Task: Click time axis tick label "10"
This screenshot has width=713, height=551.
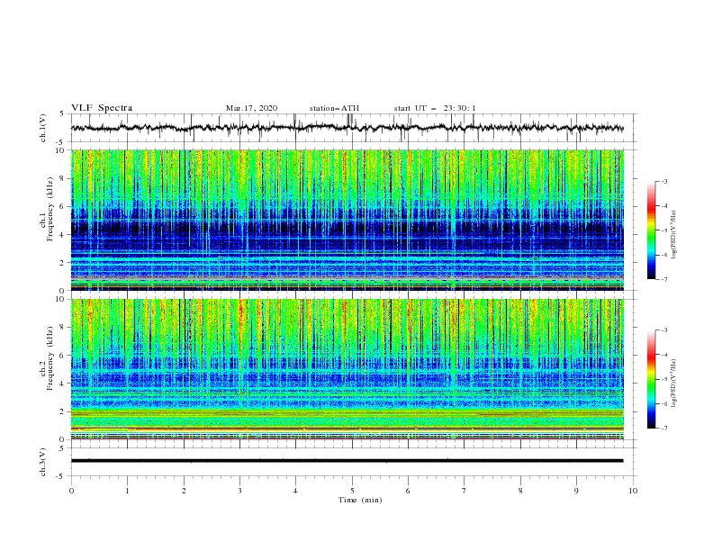Action: [x=633, y=491]
